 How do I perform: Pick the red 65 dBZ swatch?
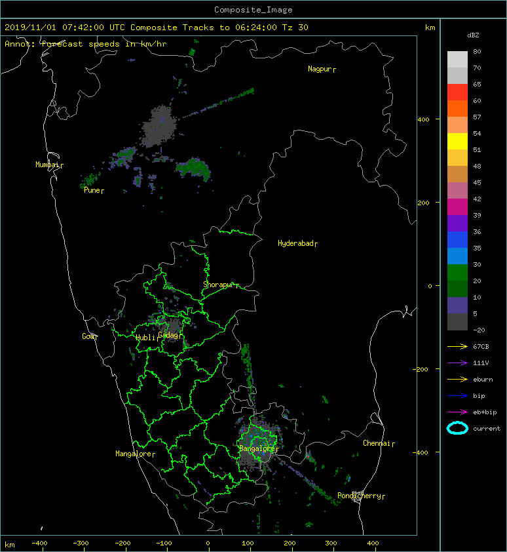pos(457,92)
